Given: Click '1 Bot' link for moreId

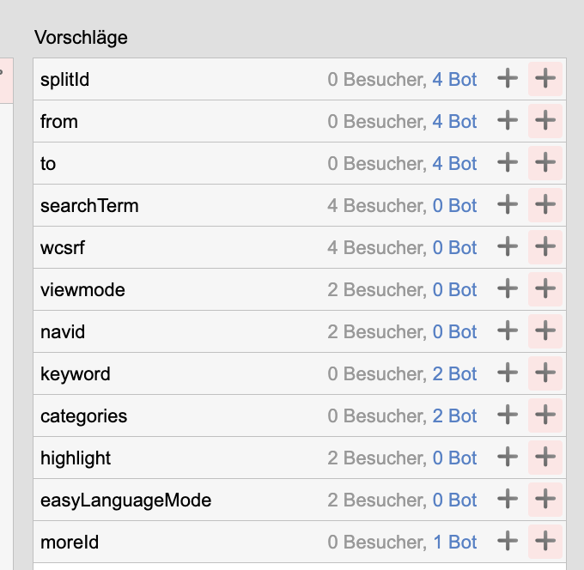Looking at the screenshot, I should (455, 542).
